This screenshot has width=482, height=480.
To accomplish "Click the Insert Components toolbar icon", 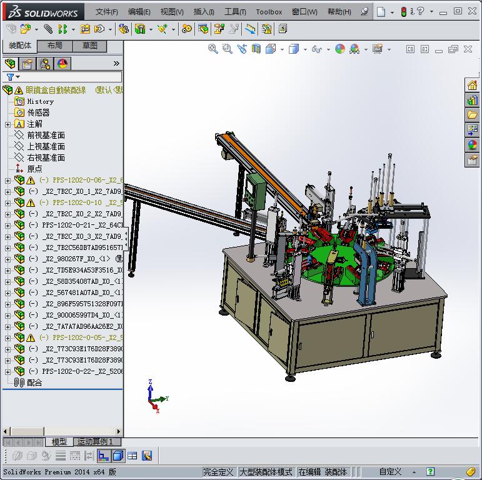I will point(26,29).
